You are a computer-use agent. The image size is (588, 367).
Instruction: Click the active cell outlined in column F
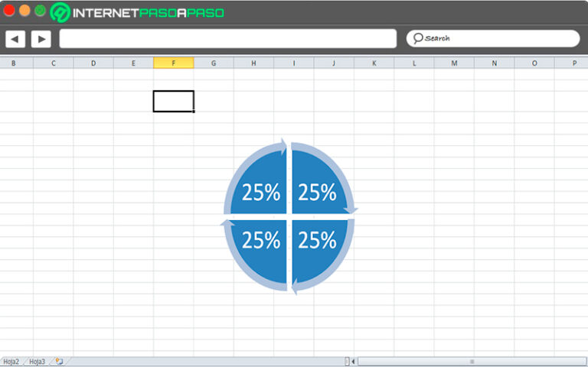pyautogui.click(x=174, y=101)
